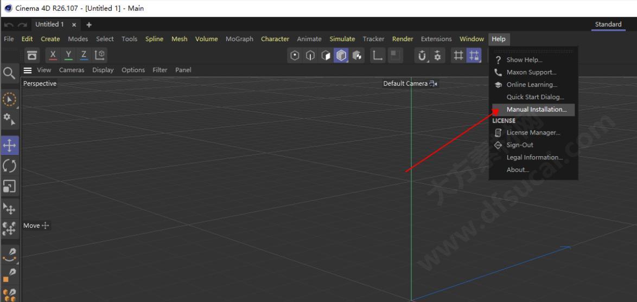Select the Standard layout tab
Image resolution: width=637 pixels, height=302 pixels.
pyautogui.click(x=608, y=24)
